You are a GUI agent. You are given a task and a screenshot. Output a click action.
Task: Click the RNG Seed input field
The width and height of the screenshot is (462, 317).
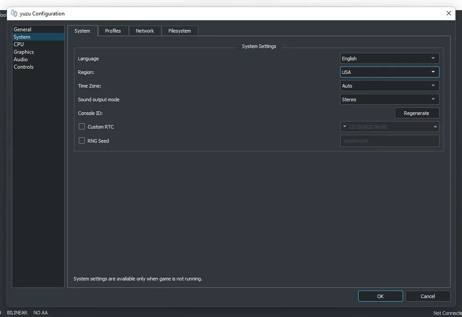coord(389,140)
